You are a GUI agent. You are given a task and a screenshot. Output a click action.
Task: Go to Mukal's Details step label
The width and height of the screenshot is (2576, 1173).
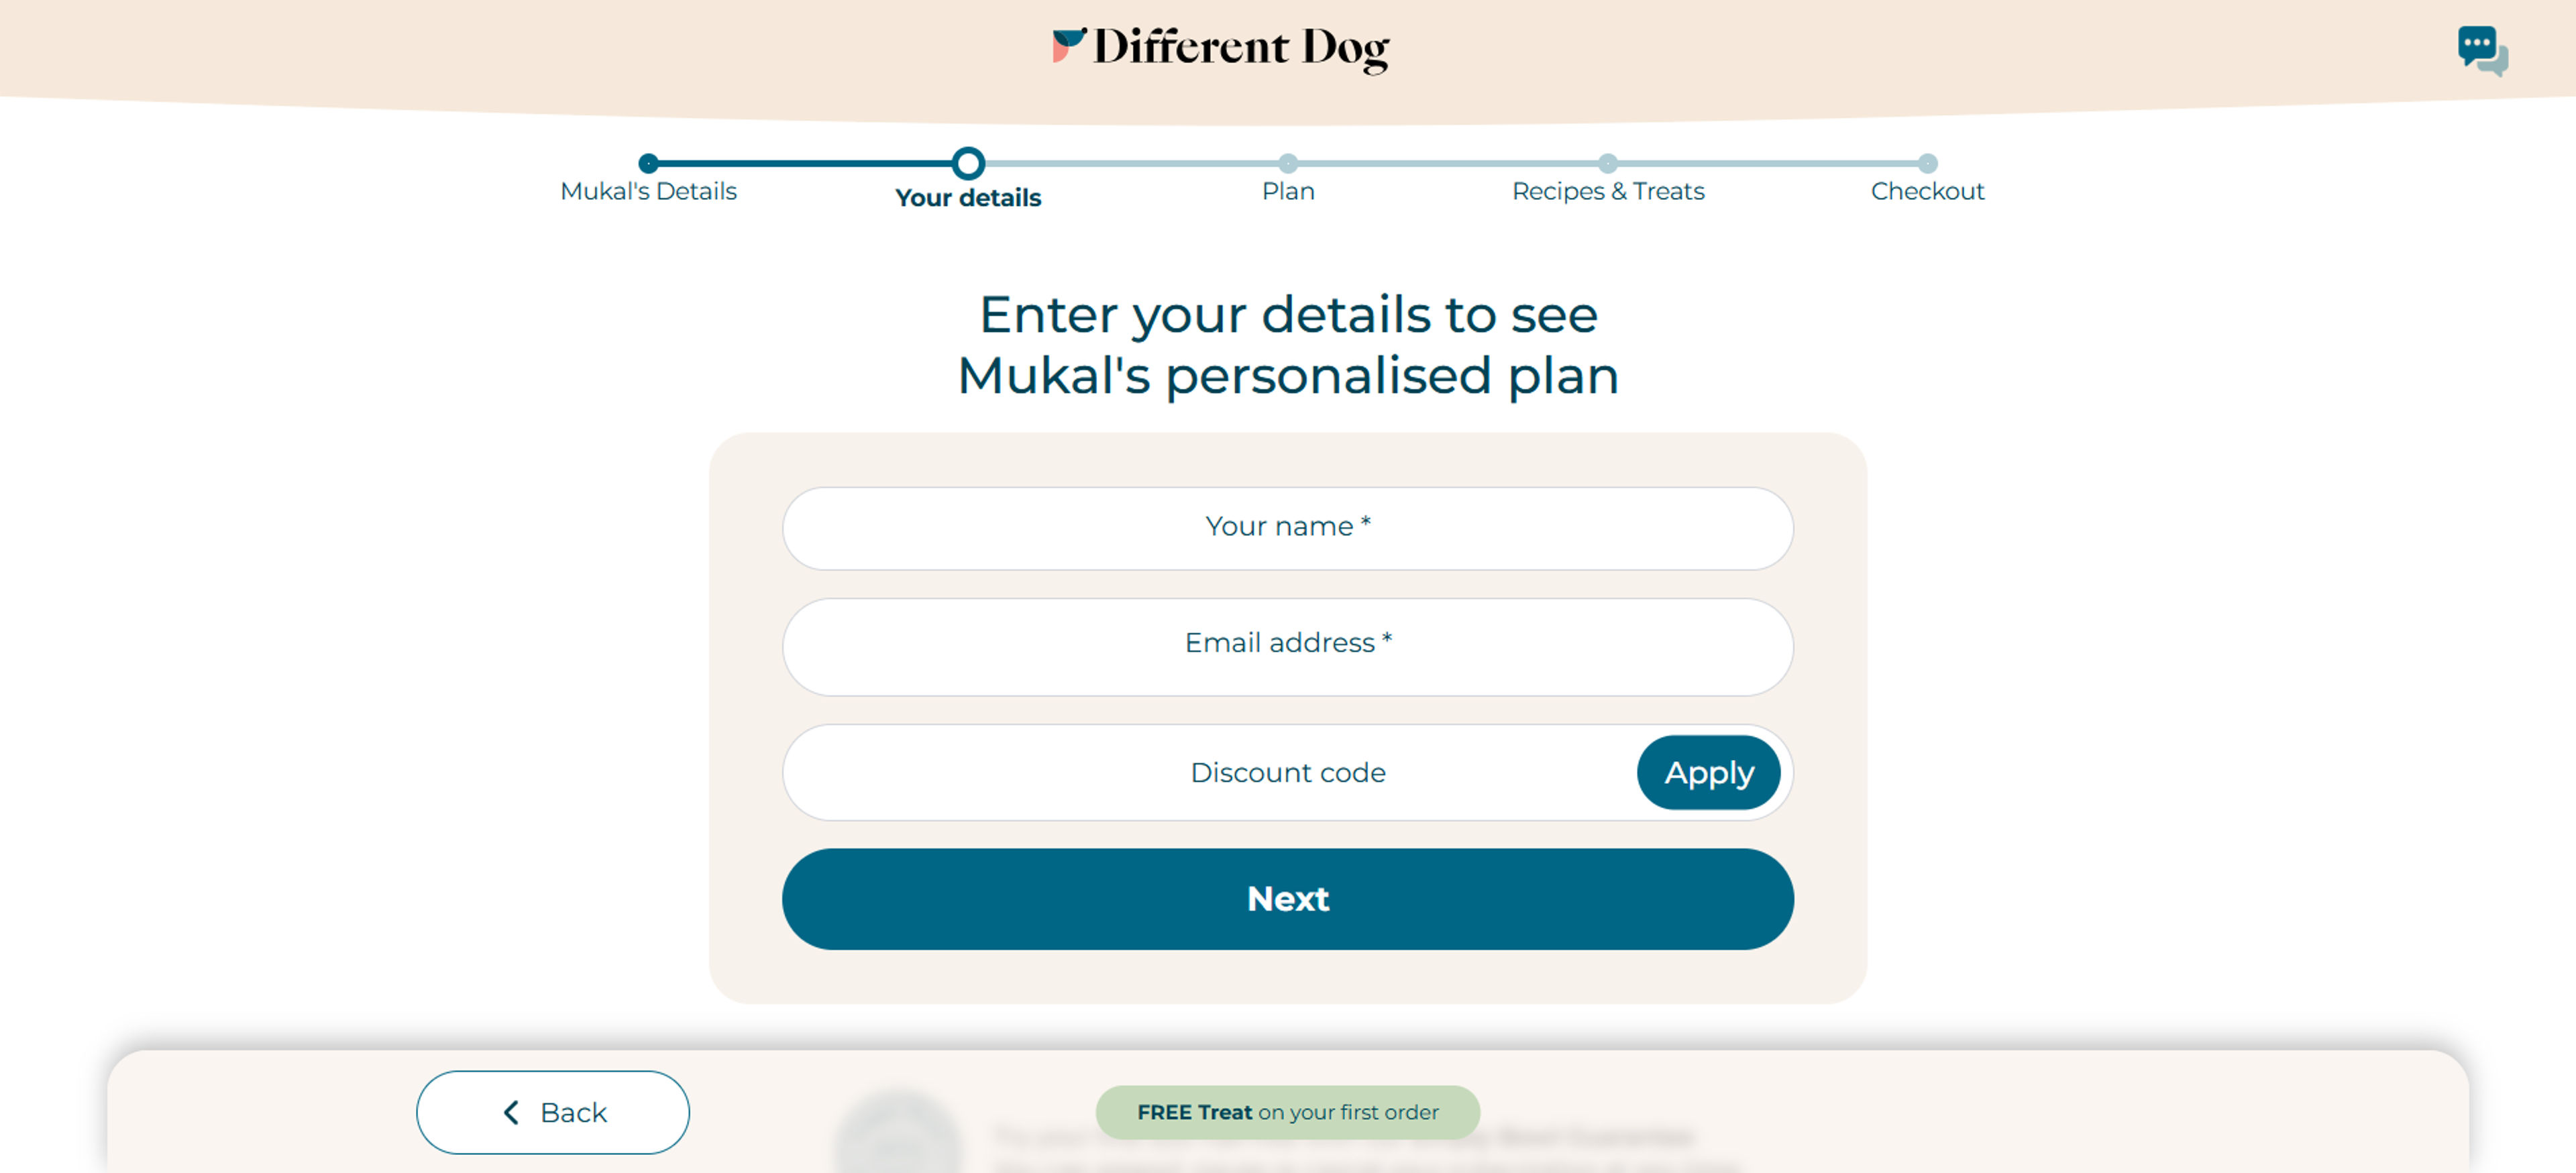[x=648, y=191]
